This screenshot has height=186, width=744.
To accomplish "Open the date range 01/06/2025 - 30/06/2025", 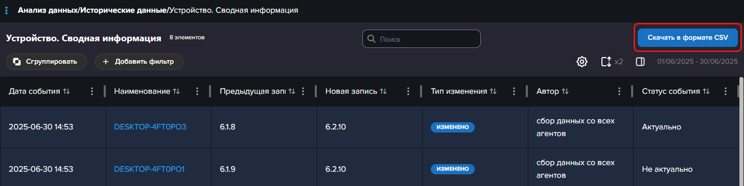I will tap(697, 62).
